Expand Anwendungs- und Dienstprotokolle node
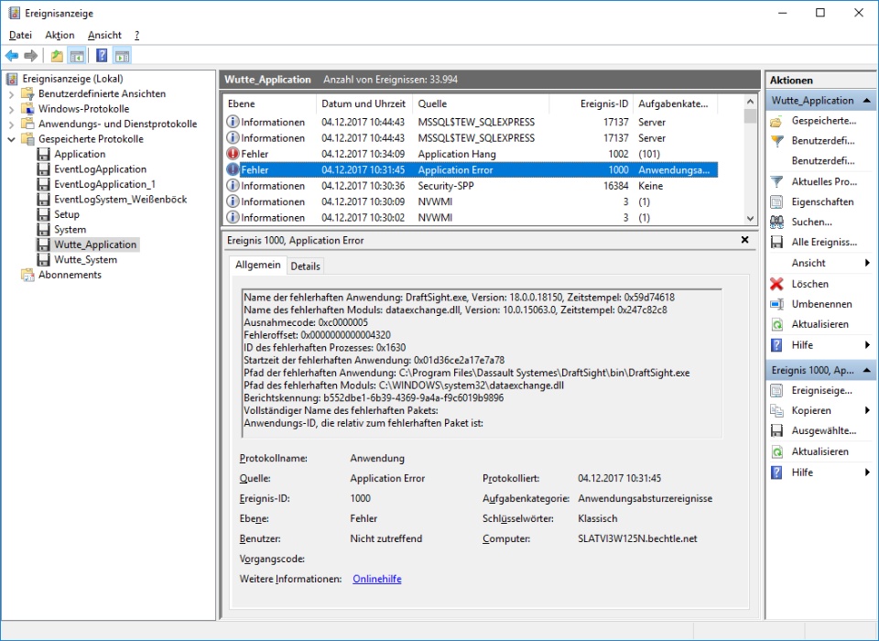The height and width of the screenshot is (641, 879). click(12, 125)
